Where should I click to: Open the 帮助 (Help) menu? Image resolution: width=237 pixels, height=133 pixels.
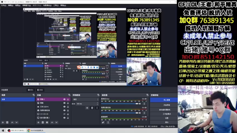pos(63,5)
